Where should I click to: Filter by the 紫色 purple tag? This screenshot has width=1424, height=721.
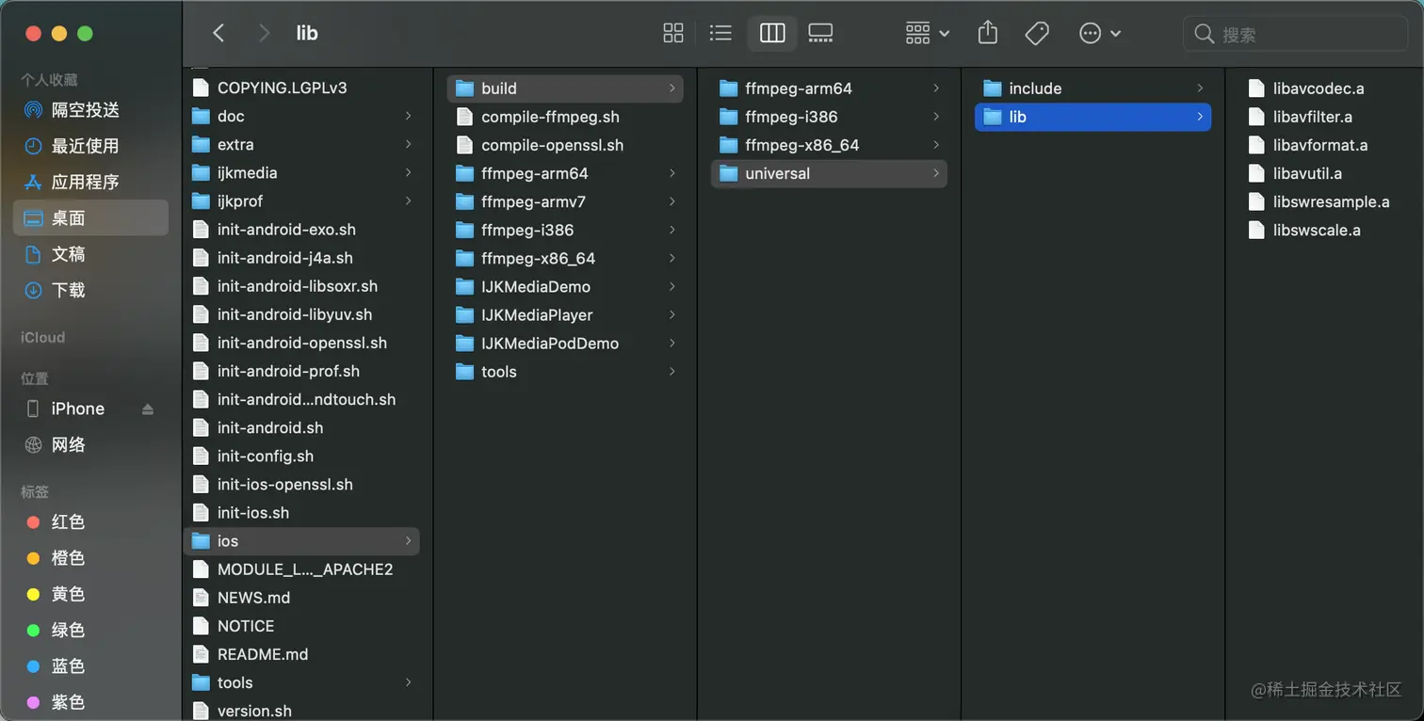tap(90, 701)
